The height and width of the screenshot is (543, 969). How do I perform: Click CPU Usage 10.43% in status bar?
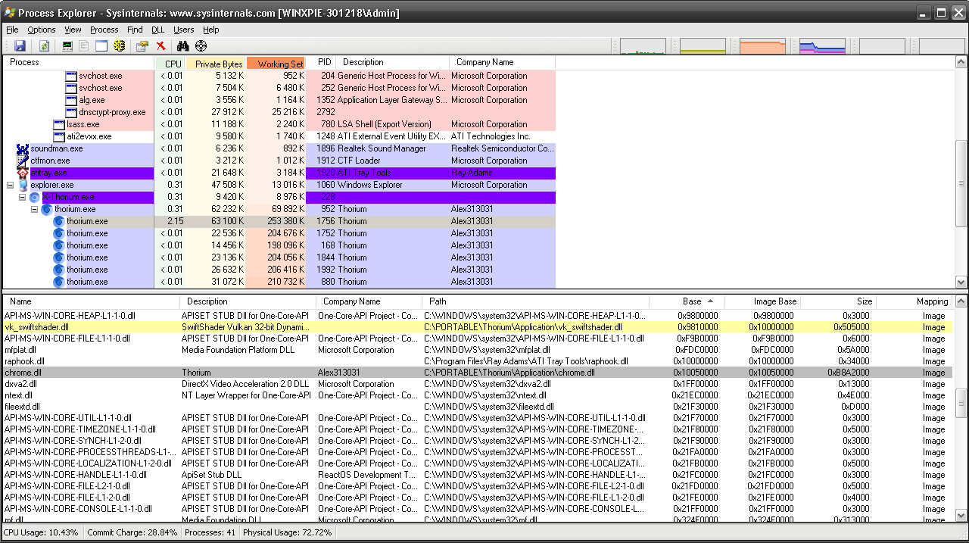41,532
